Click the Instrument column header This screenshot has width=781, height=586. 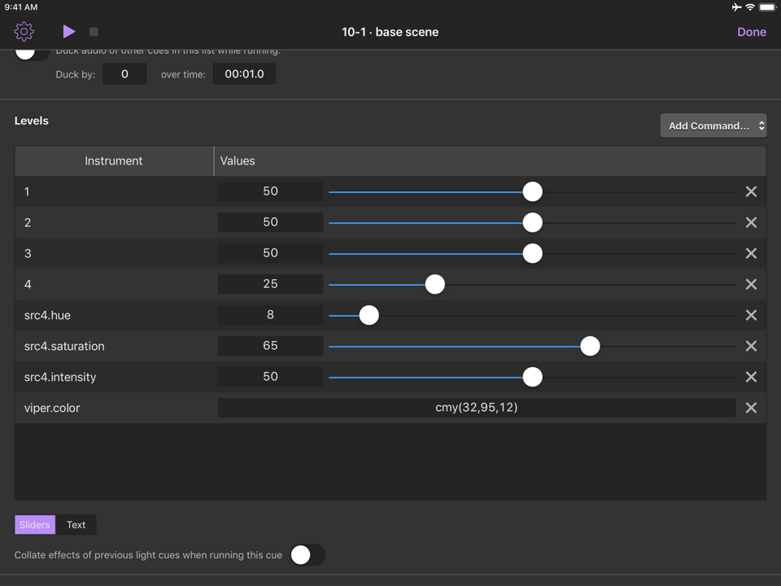(114, 161)
